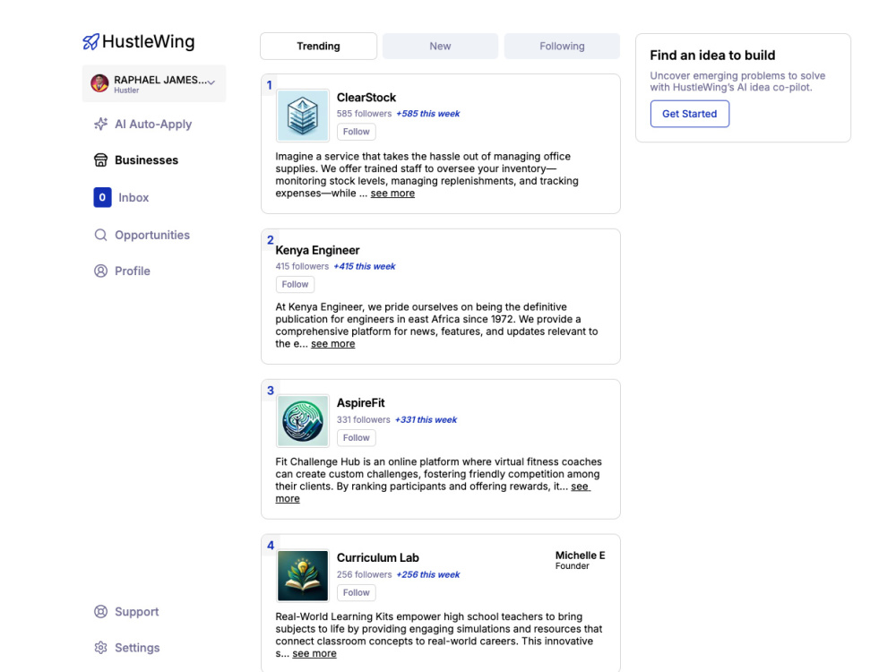Click '585 followers' on ClearStock
Viewport: 896px width, 672px height.
(x=364, y=114)
